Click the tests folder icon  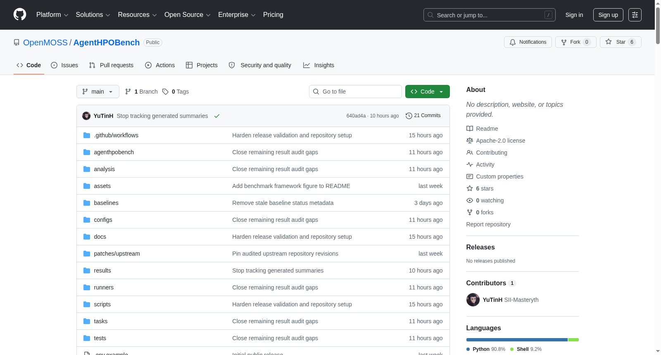tap(87, 338)
